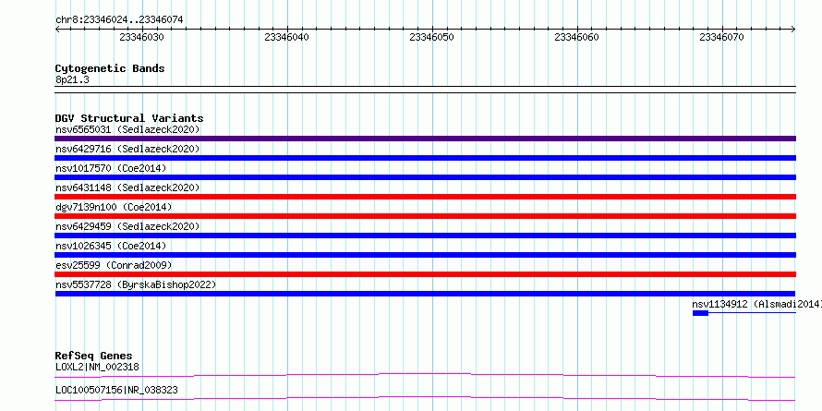Viewport: 822px width, 411px height.
Task: Click the magenta intron line of LOXL2
Action: (425, 375)
